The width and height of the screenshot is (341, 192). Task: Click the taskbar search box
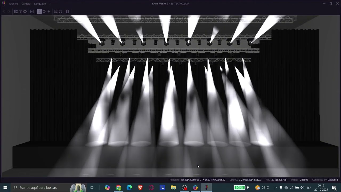(x=48, y=187)
